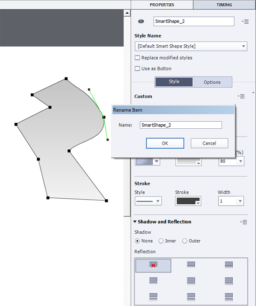Enable Replace modified styles checkbox
The width and height of the screenshot is (256, 306).
(137, 58)
